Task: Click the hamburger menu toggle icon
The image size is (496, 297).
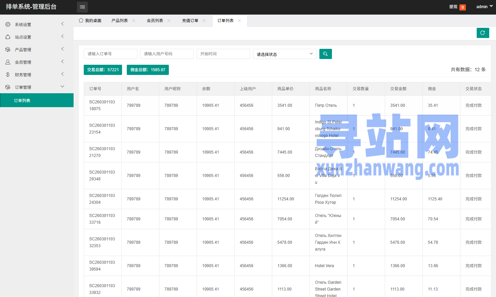Action: pos(82,7)
